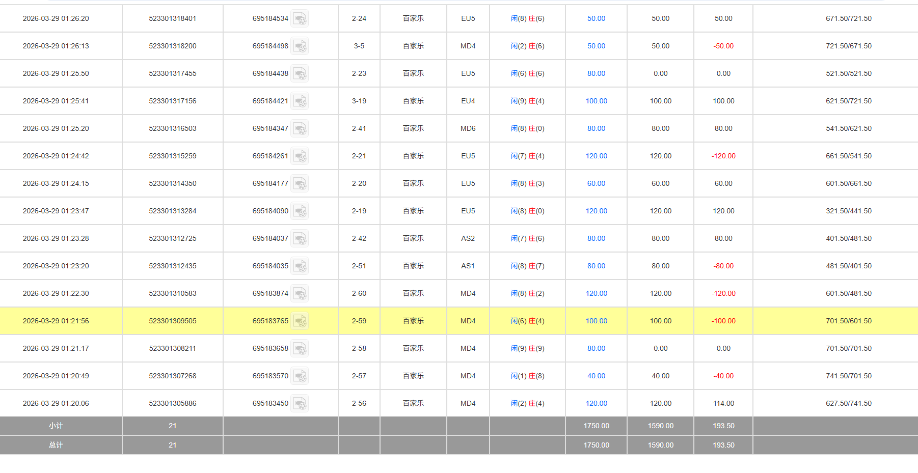
Task: Click the 小计 subtotal row label
Action: 56,426
